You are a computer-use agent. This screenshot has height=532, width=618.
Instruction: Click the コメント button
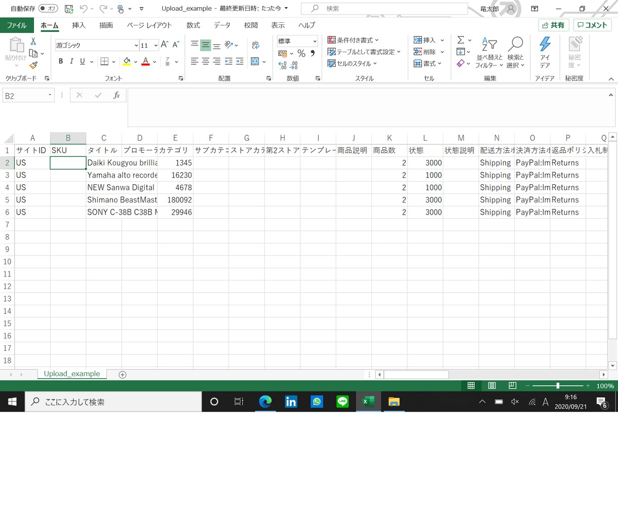(x=593, y=25)
